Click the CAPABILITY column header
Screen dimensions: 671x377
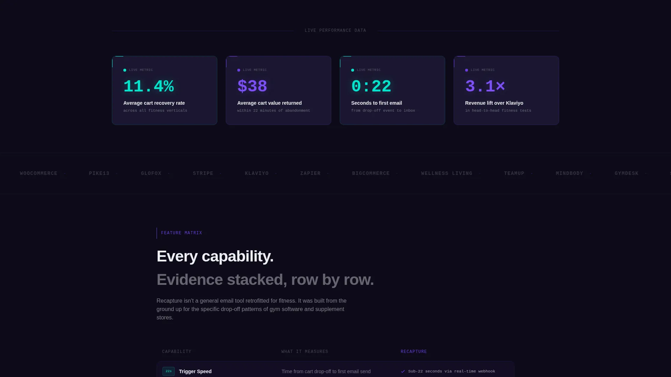177,352
